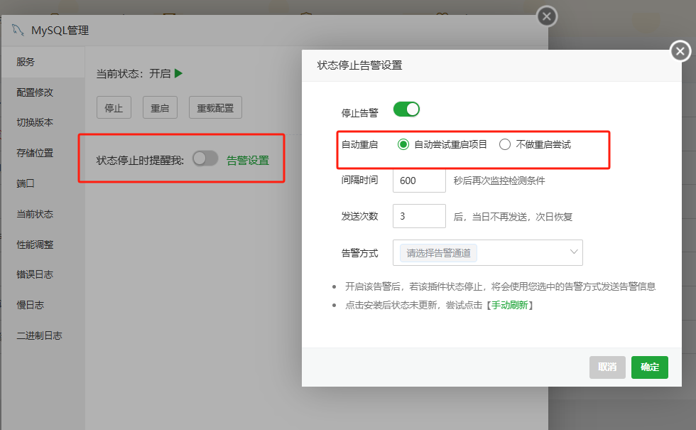Image resolution: width=696 pixels, height=430 pixels.
Task: Click the 重载配置 button
Action: point(215,107)
